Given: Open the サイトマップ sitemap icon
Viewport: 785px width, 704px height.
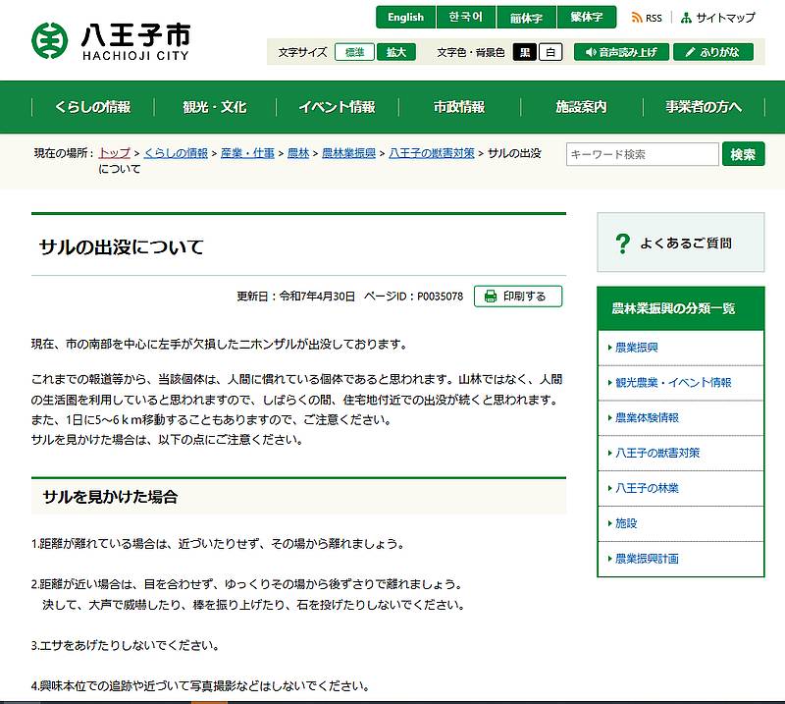Looking at the screenshot, I should click(686, 18).
